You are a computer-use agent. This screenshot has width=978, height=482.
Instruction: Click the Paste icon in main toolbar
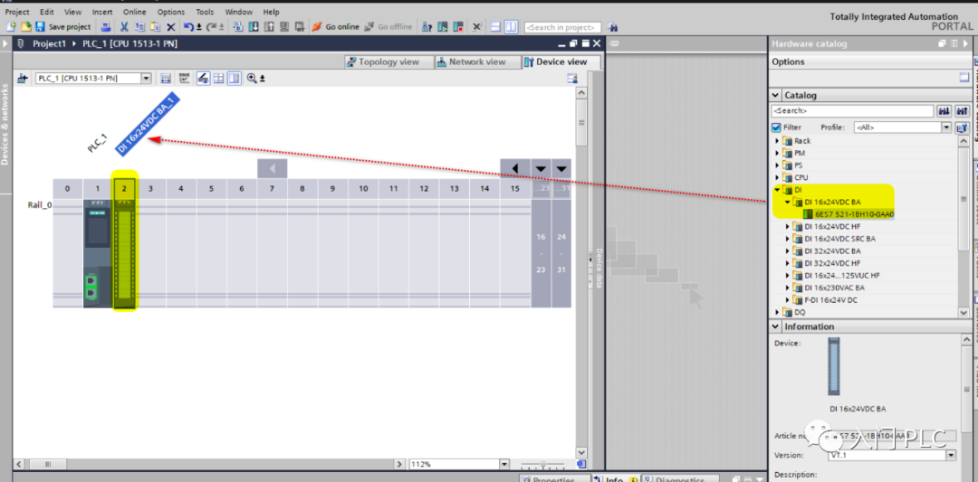point(156,27)
